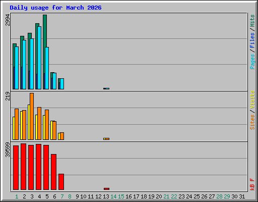The height and width of the screenshot is (202, 258).
Task: Click the orange 'Sites' legend label
Action: tap(252, 122)
